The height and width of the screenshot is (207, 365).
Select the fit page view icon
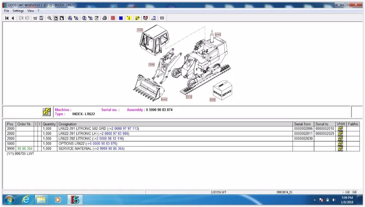point(56,18)
